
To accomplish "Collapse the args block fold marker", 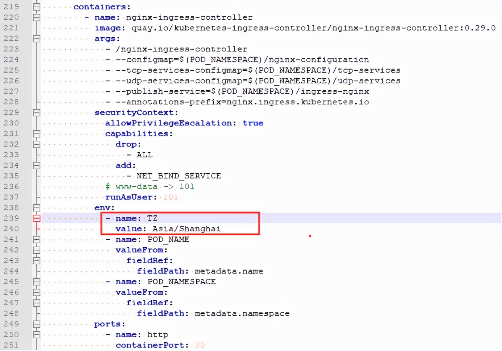I will (x=37, y=38).
